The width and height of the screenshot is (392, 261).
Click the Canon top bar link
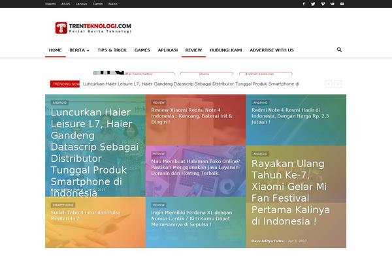pyautogui.click(x=98, y=4)
